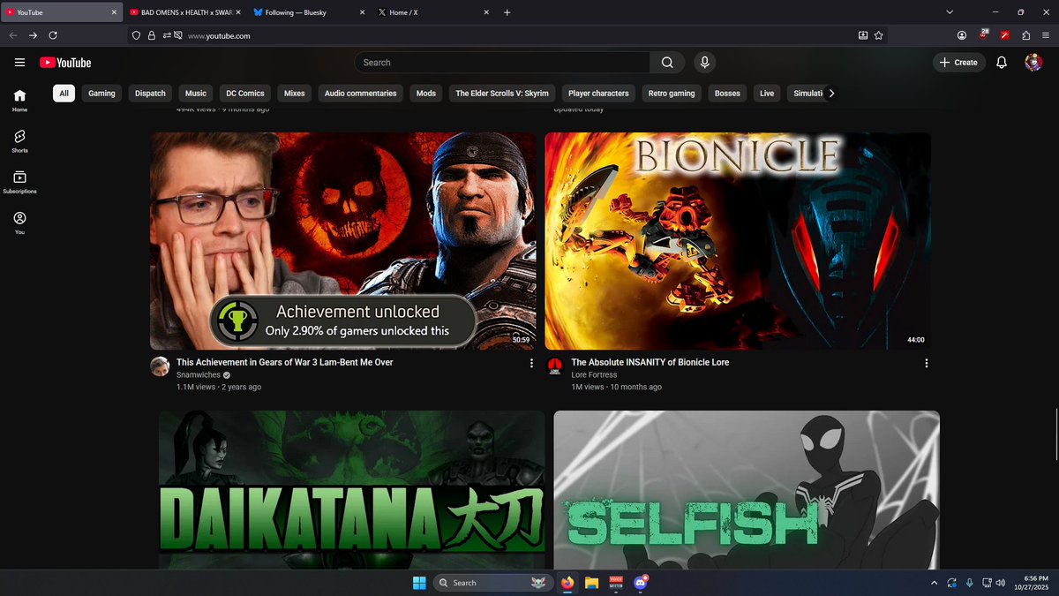The image size is (1059, 596).
Task: Open Shorts from the sidebar
Action: [19, 141]
